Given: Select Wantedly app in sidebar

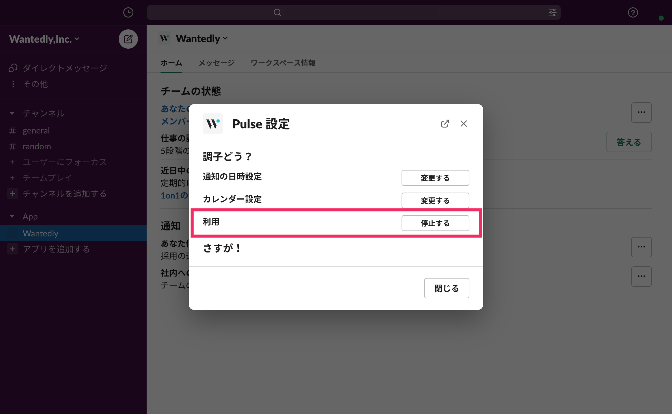Looking at the screenshot, I should pos(73,233).
